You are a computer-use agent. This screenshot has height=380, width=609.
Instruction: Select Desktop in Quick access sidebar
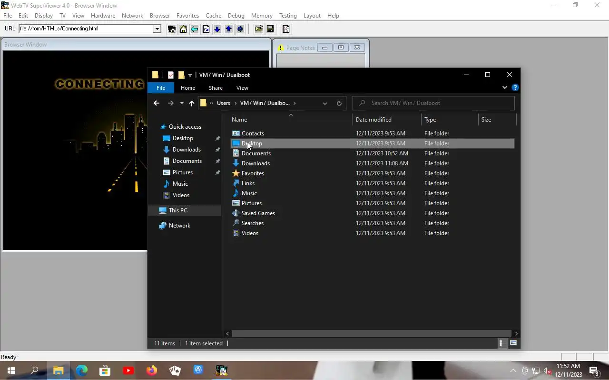183,138
